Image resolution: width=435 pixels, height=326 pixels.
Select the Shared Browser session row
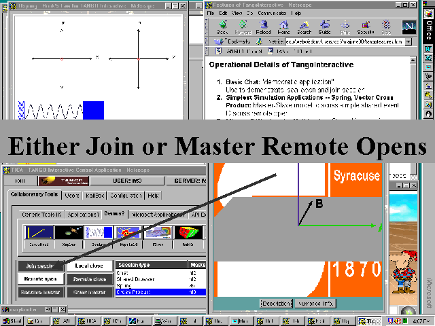click(x=160, y=279)
